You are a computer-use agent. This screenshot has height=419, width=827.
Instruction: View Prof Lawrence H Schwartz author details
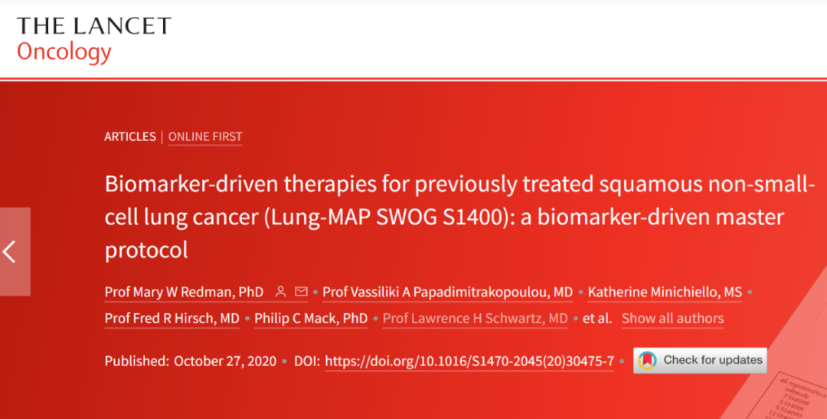[475, 318]
